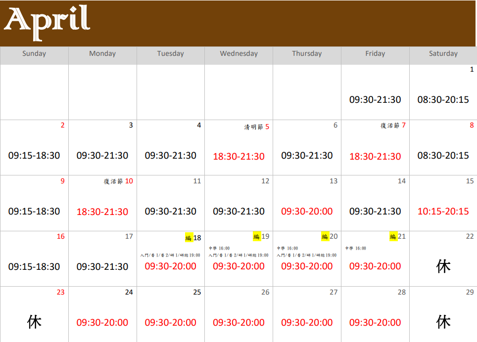
Task: Click the 09:30-21:30 time on April 4
Action: [170, 156]
